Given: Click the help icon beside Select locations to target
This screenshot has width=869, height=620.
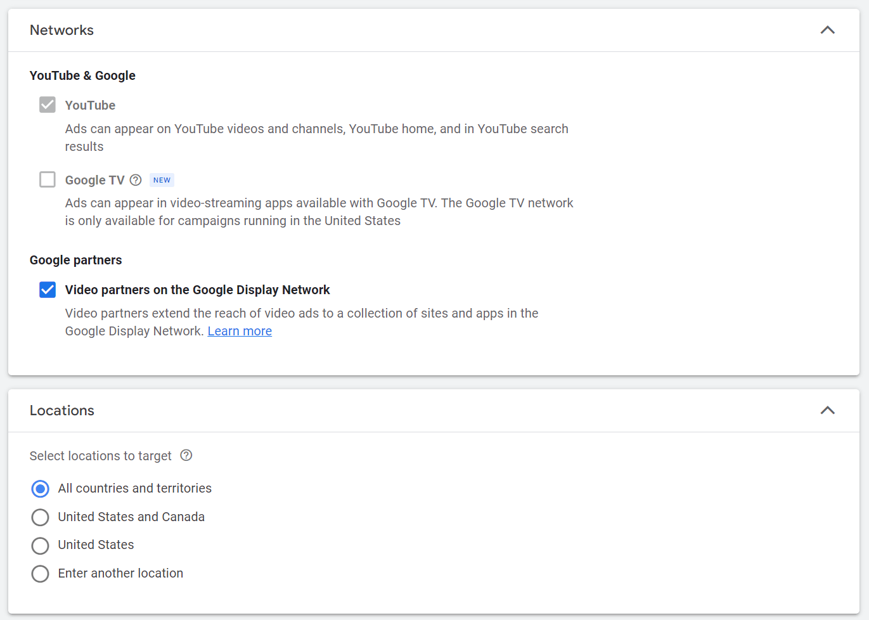Looking at the screenshot, I should coord(186,455).
